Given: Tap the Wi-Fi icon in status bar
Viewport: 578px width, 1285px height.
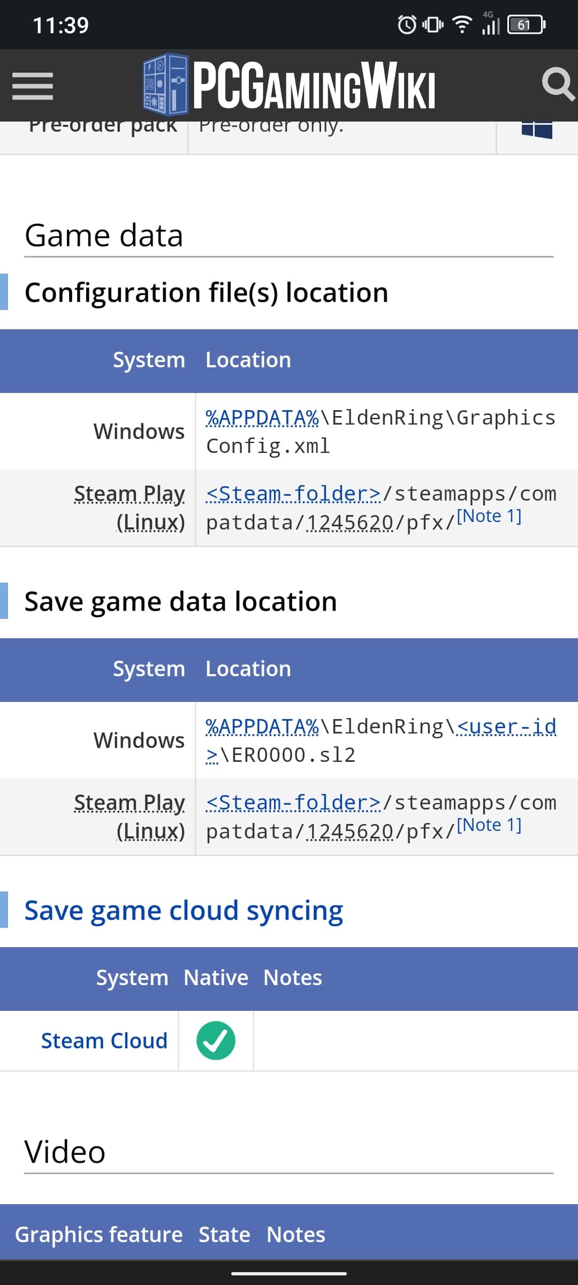Looking at the screenshot, I should (x=462, y=24).
